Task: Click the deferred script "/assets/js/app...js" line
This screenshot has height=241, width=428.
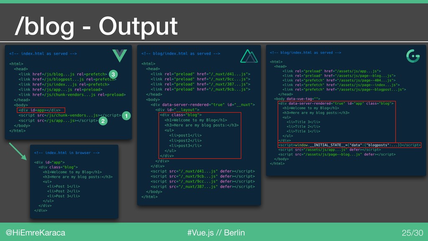Action: click(x=329, y=150)
